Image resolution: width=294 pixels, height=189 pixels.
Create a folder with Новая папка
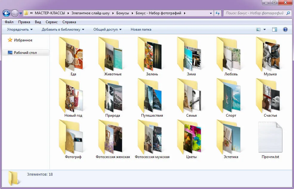pos(141,29)
